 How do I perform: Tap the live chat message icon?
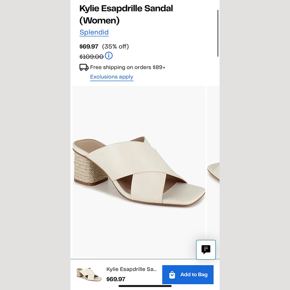pos(206,249)
